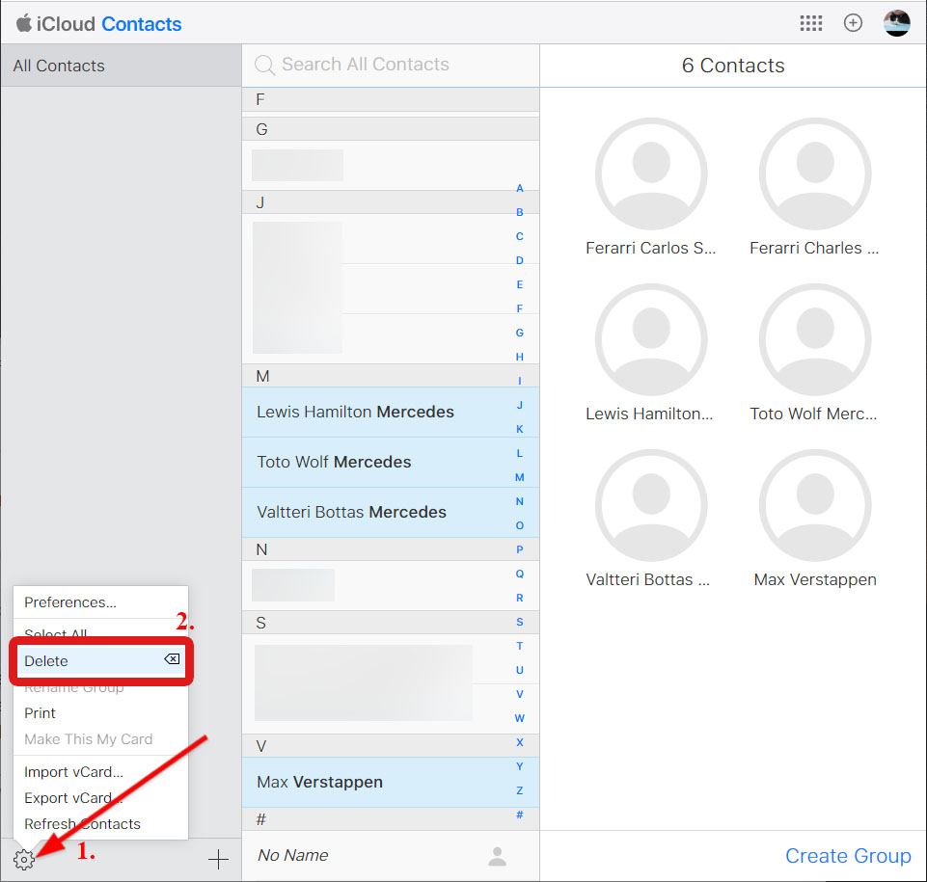
Task: Jump to letter E in index
Action: click(520, 284)
